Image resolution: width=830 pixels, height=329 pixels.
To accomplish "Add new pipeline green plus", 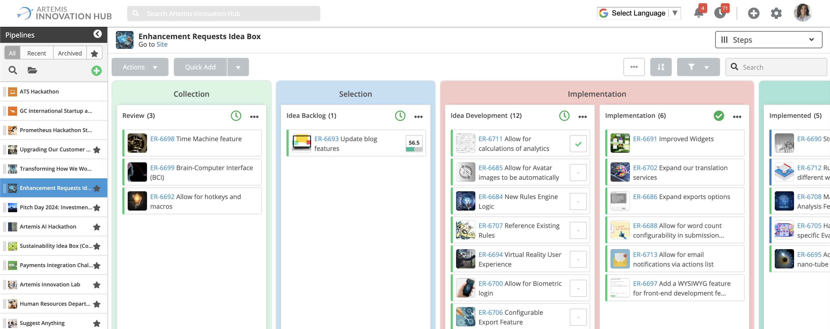I will (96, 70).
